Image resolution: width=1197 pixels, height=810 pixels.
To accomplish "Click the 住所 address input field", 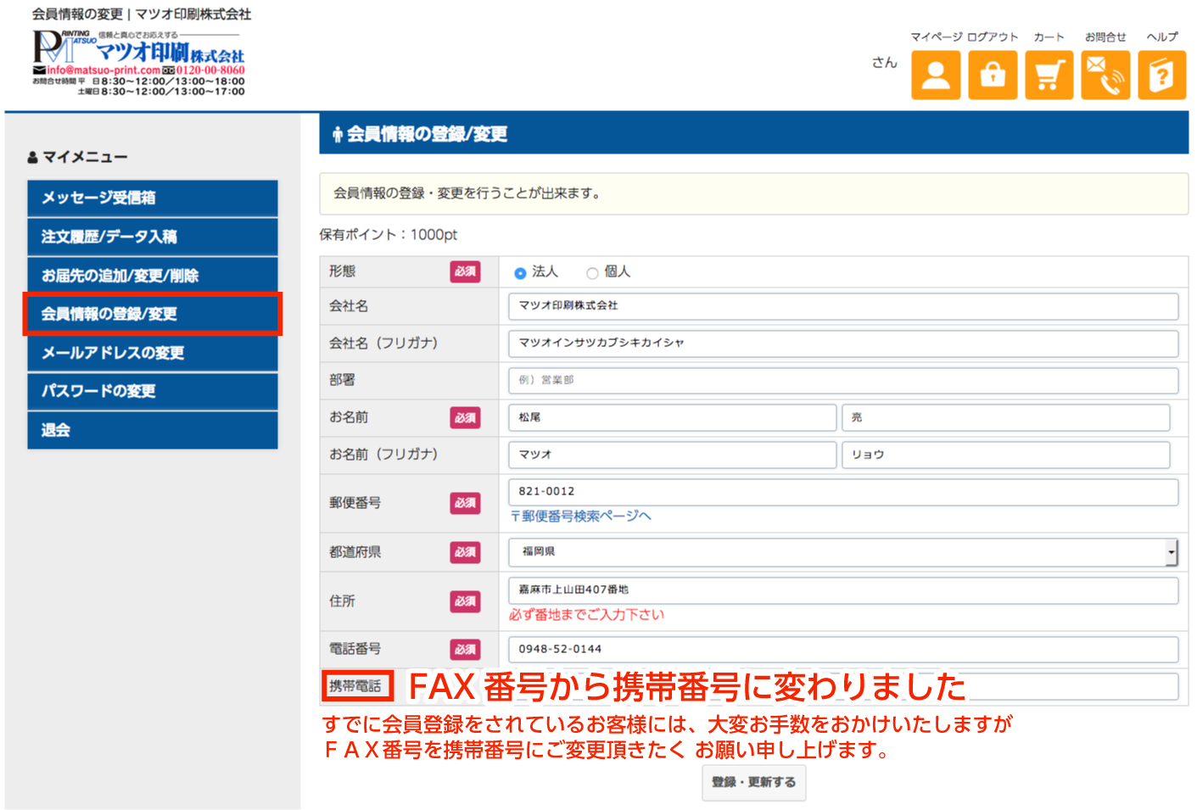I will (843, 590).
